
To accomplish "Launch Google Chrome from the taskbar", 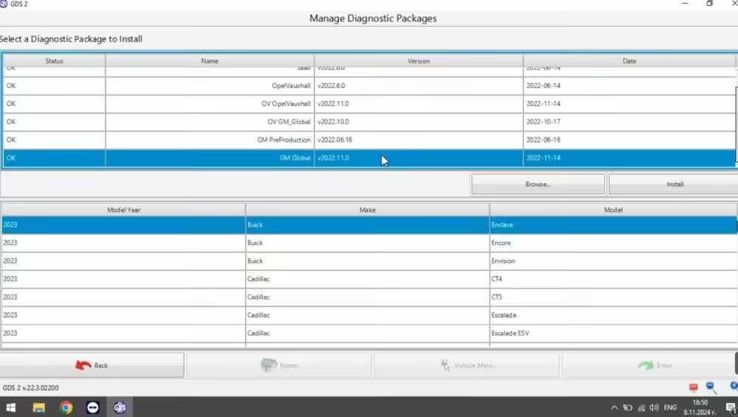I will 66,407.
